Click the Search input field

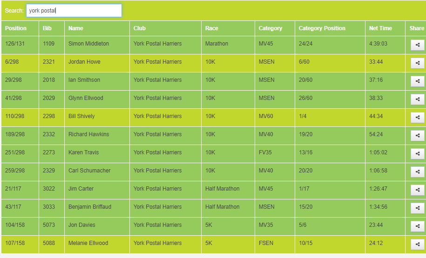pyautogui.click(x=74, y=11)
